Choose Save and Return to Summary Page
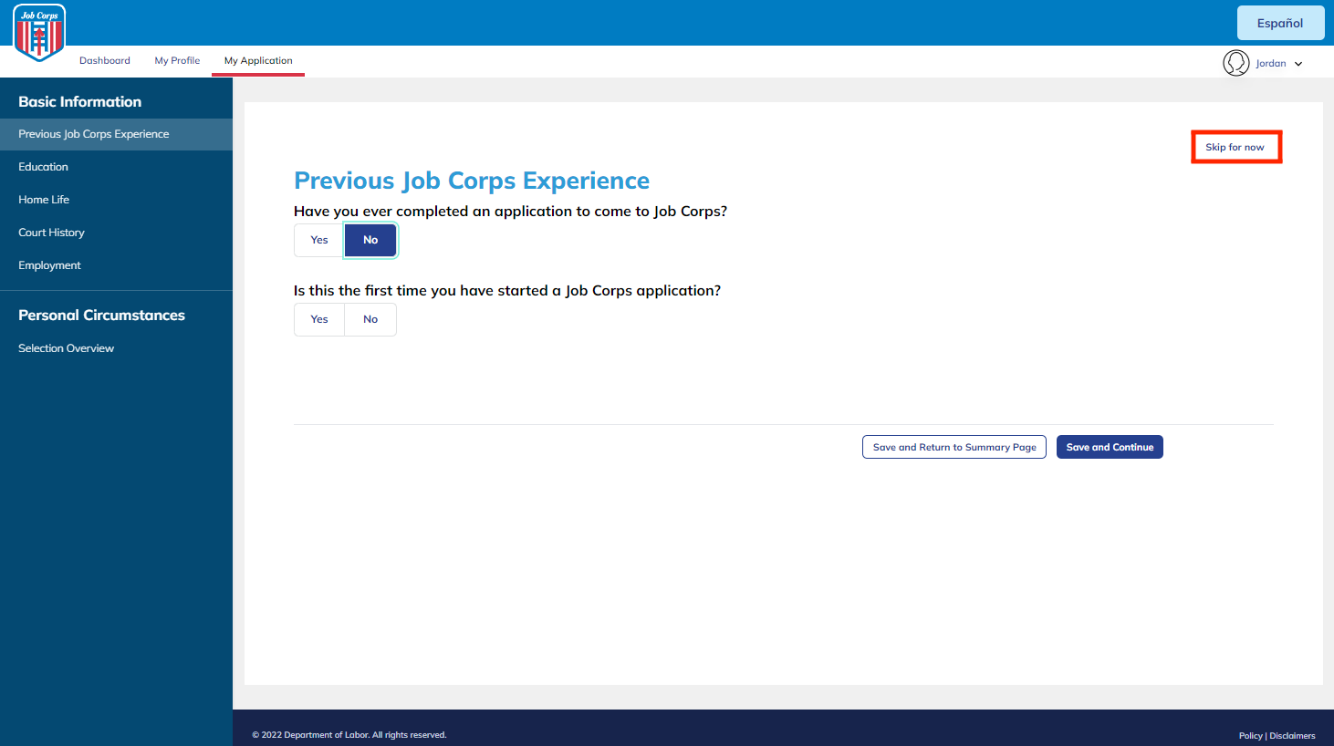This screenshot has width=1334, height=746. click(x=954, y=447)
